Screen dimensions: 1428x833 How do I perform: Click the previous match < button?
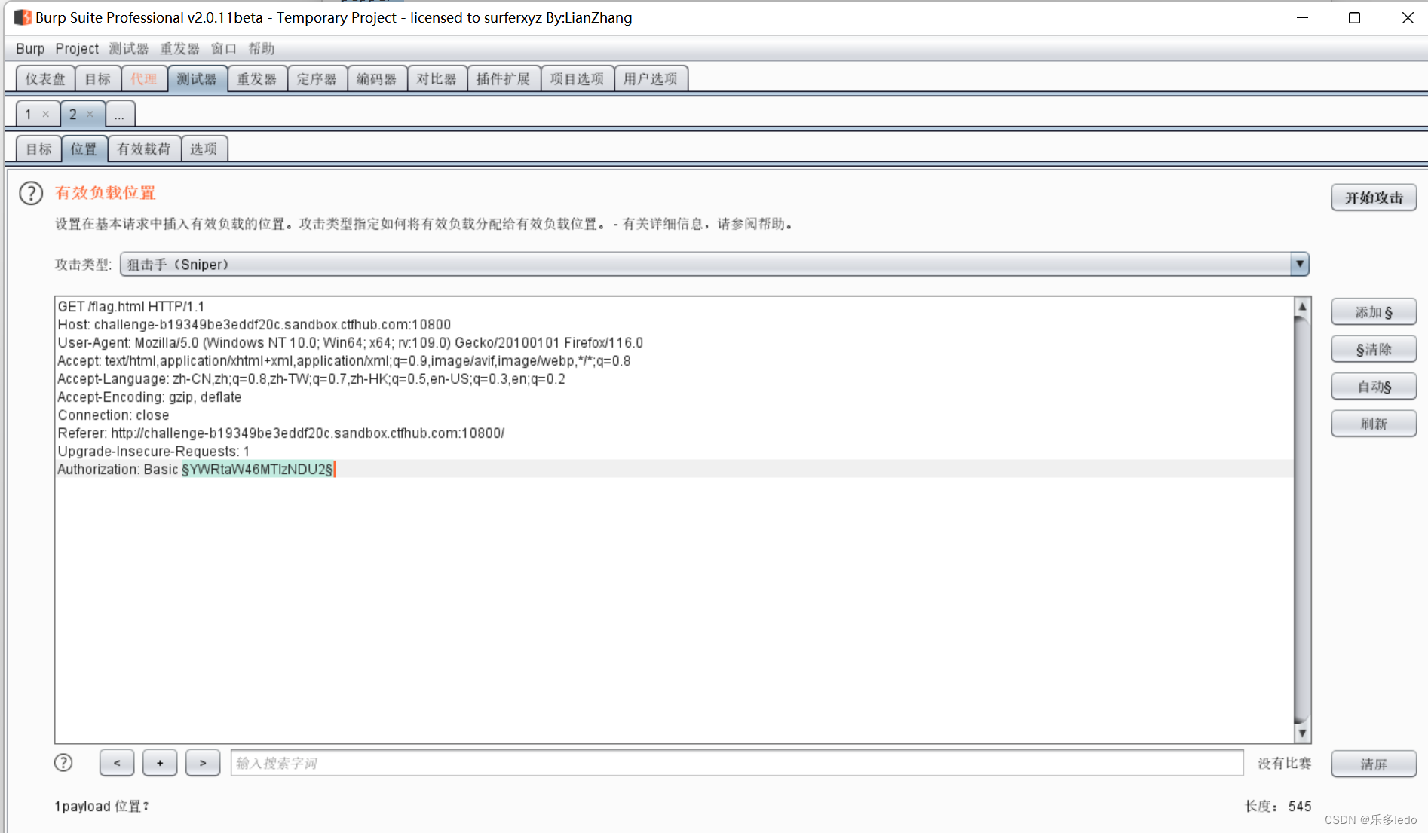coord(117,763)
